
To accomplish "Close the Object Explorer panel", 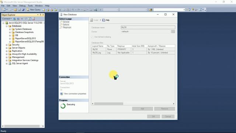I will tap(43, 15).
